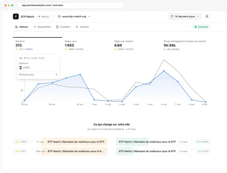The width and height of the screenshot is (227, 173).
Task: Switch to the Acquisition tab
Action: [42, 27]
